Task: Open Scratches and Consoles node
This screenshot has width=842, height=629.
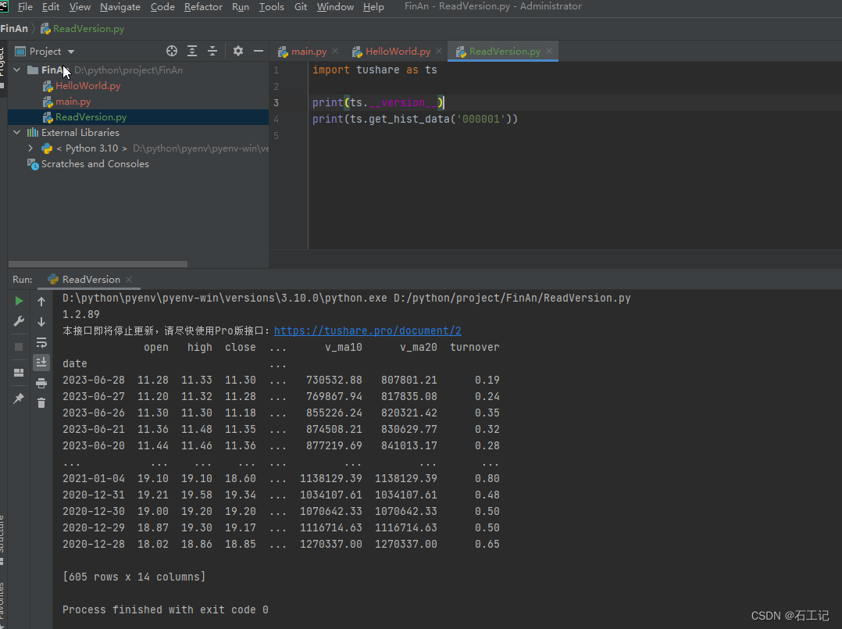Action: click(95, 164)
